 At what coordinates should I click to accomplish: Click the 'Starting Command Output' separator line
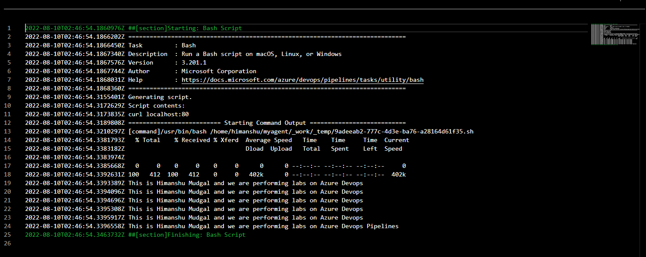(x=215, y=123)
